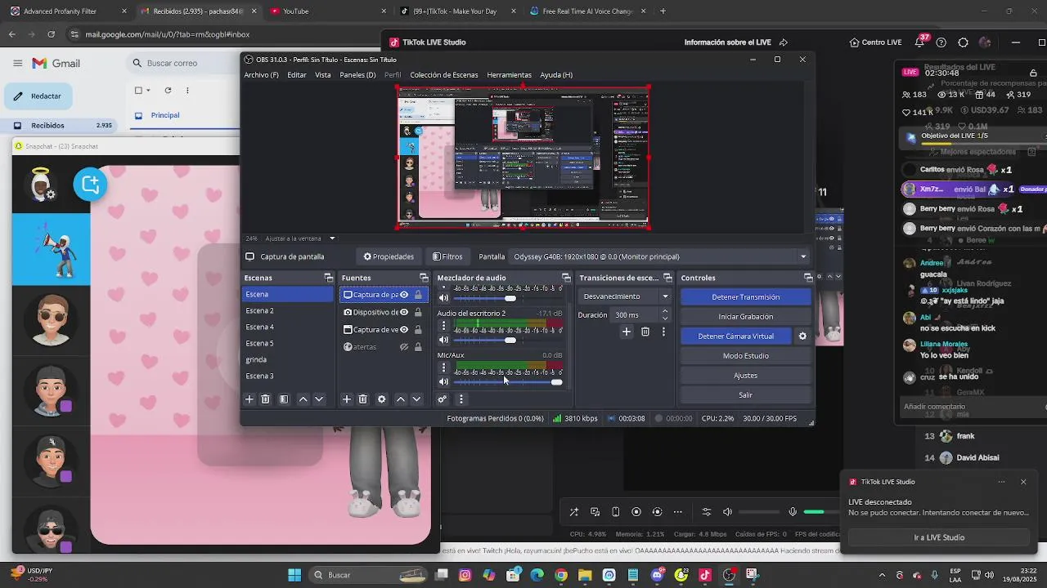The height and width of the screenshot is (588, 1047).
Task: Open OBS Ajustes button
Action: (x=745, y=376)
